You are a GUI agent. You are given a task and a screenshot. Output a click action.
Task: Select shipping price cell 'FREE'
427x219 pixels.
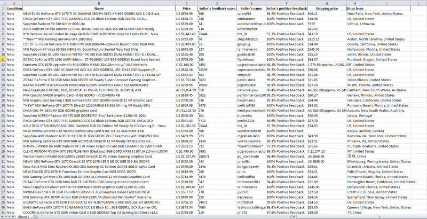tap(327, 24)
